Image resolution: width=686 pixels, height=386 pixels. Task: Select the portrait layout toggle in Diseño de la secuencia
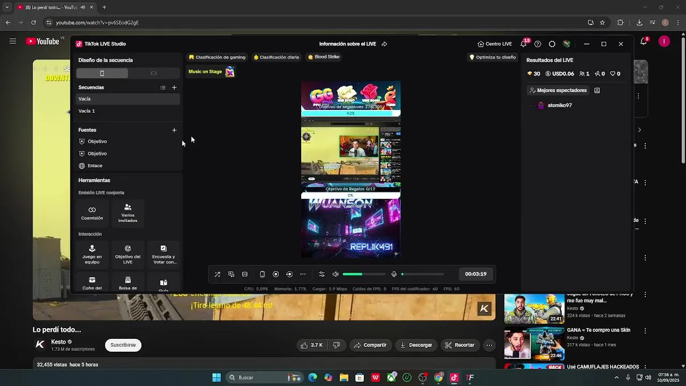point(102,73)
